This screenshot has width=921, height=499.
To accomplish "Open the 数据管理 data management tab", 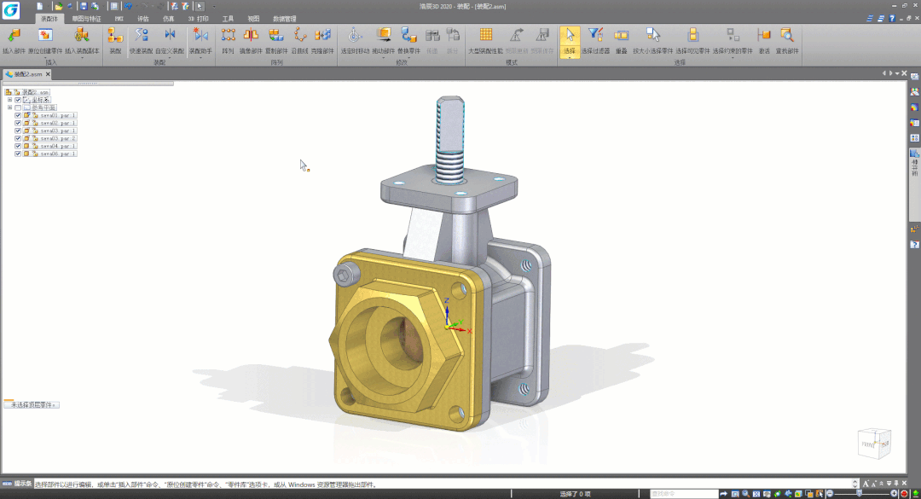I will point(284,19).
